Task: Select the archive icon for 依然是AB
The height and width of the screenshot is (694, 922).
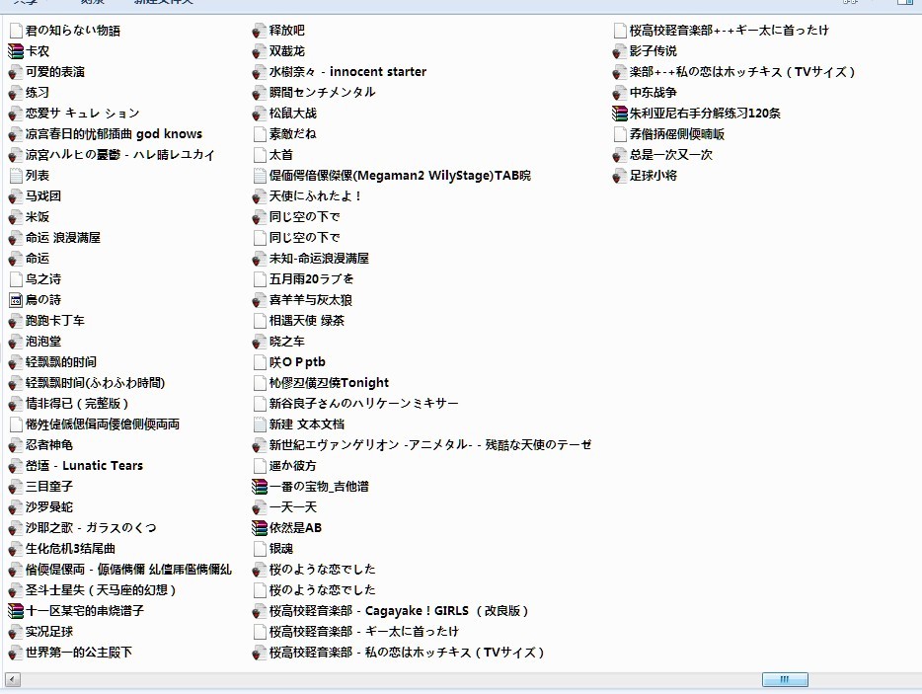Action: pos(260,528)
